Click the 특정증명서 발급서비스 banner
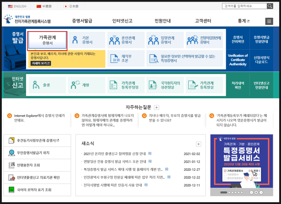This screenshot has width=281, height=204. point(242,161)
